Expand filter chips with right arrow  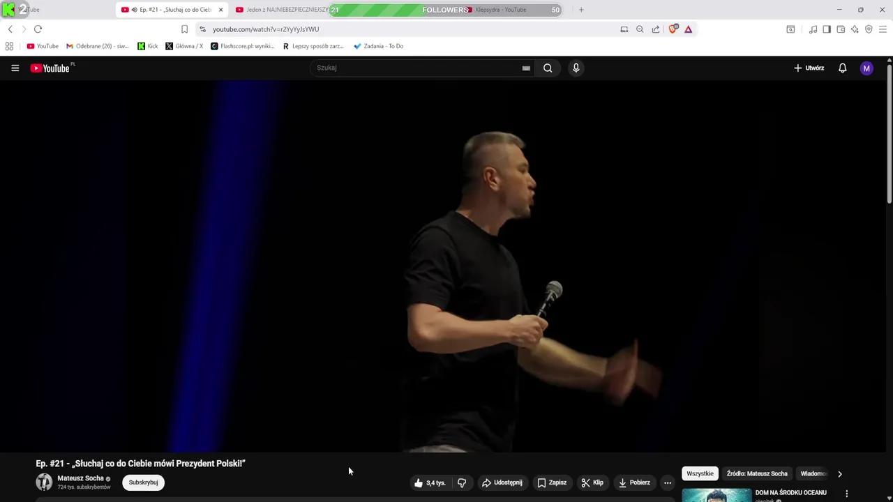(840, 473)
